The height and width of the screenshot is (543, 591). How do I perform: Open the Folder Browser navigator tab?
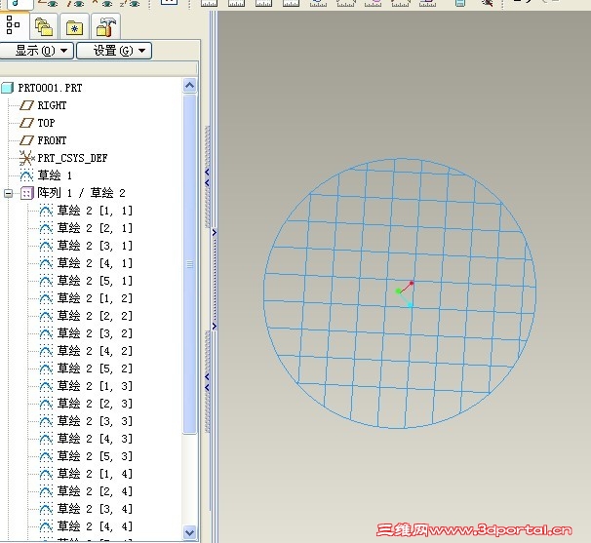(x=44, y=27)
